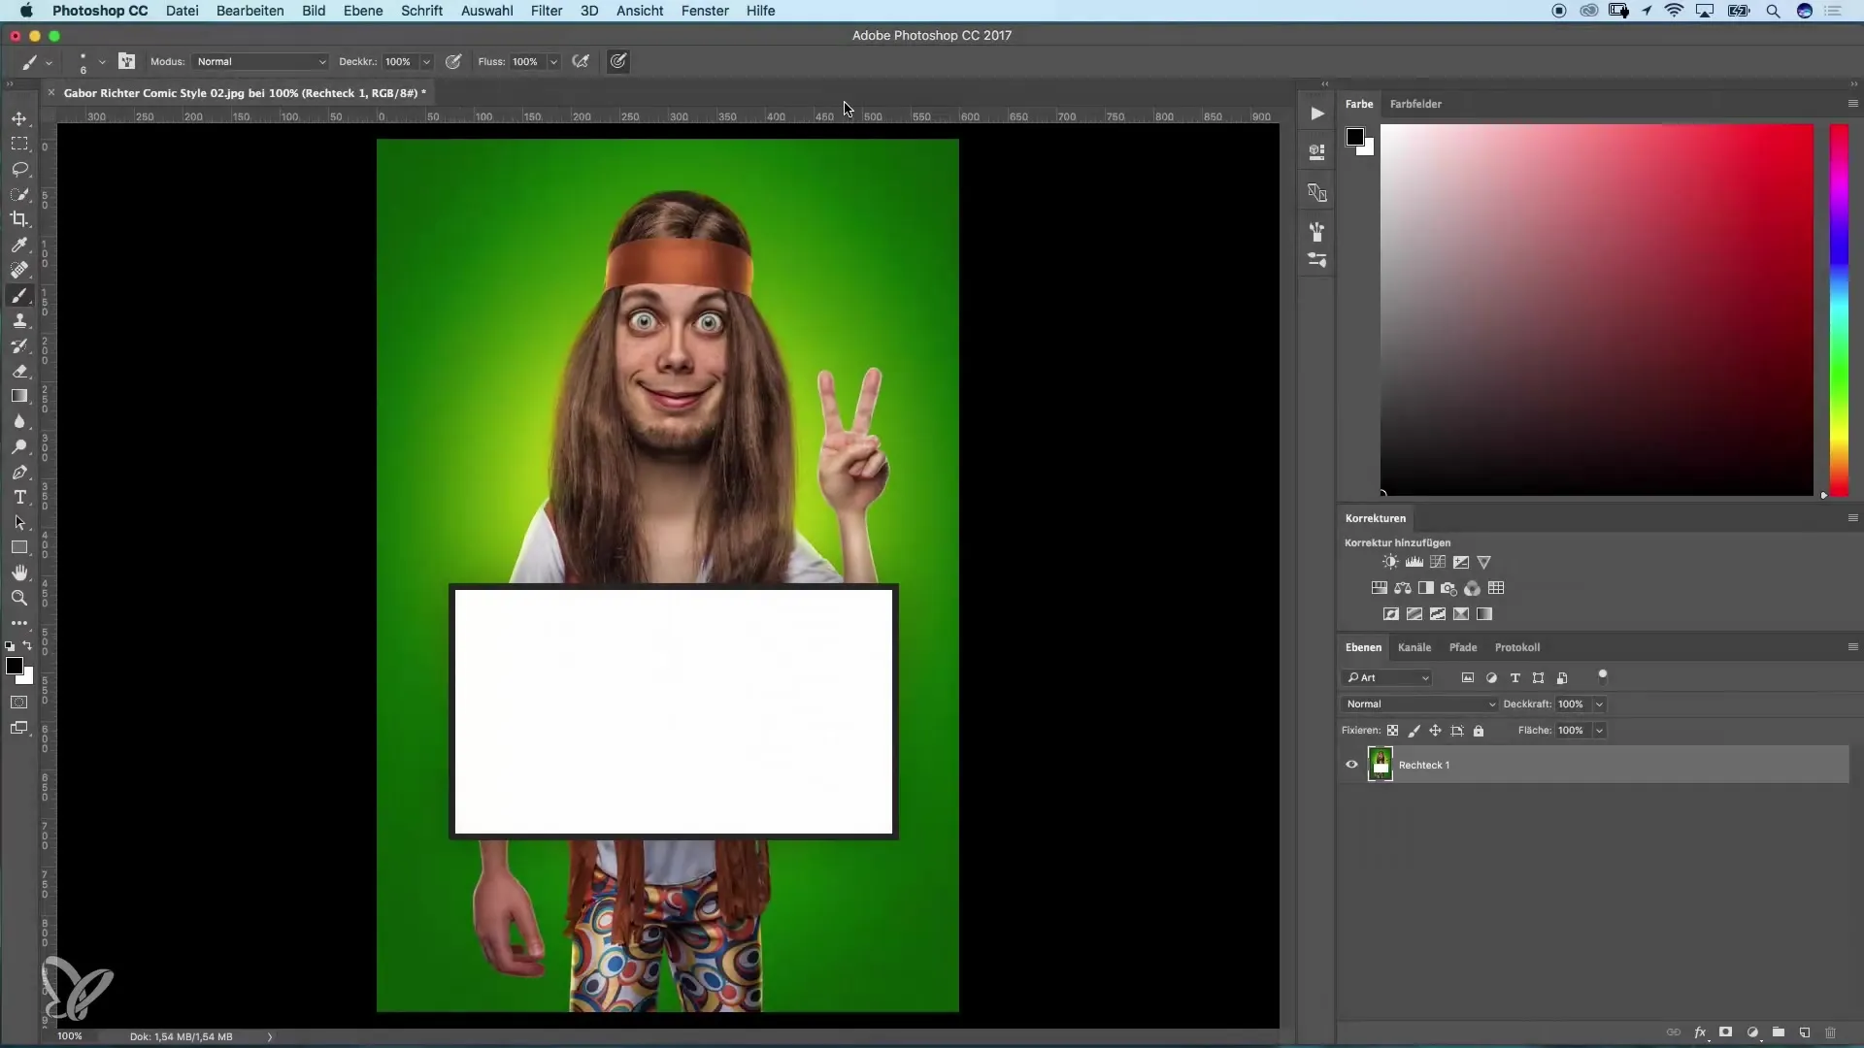Toggle lock all for layer
The width and height of the screenshot is (1864, 1048).
(1479, 731)
